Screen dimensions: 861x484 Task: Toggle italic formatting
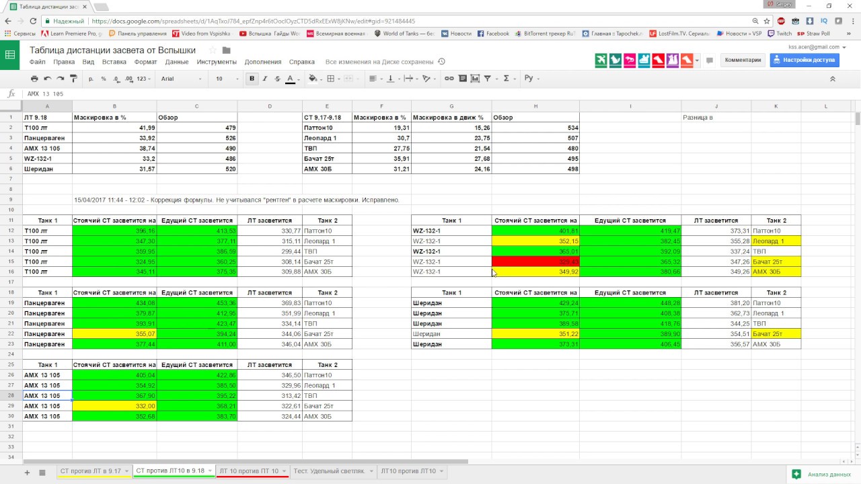coord(265,79)
